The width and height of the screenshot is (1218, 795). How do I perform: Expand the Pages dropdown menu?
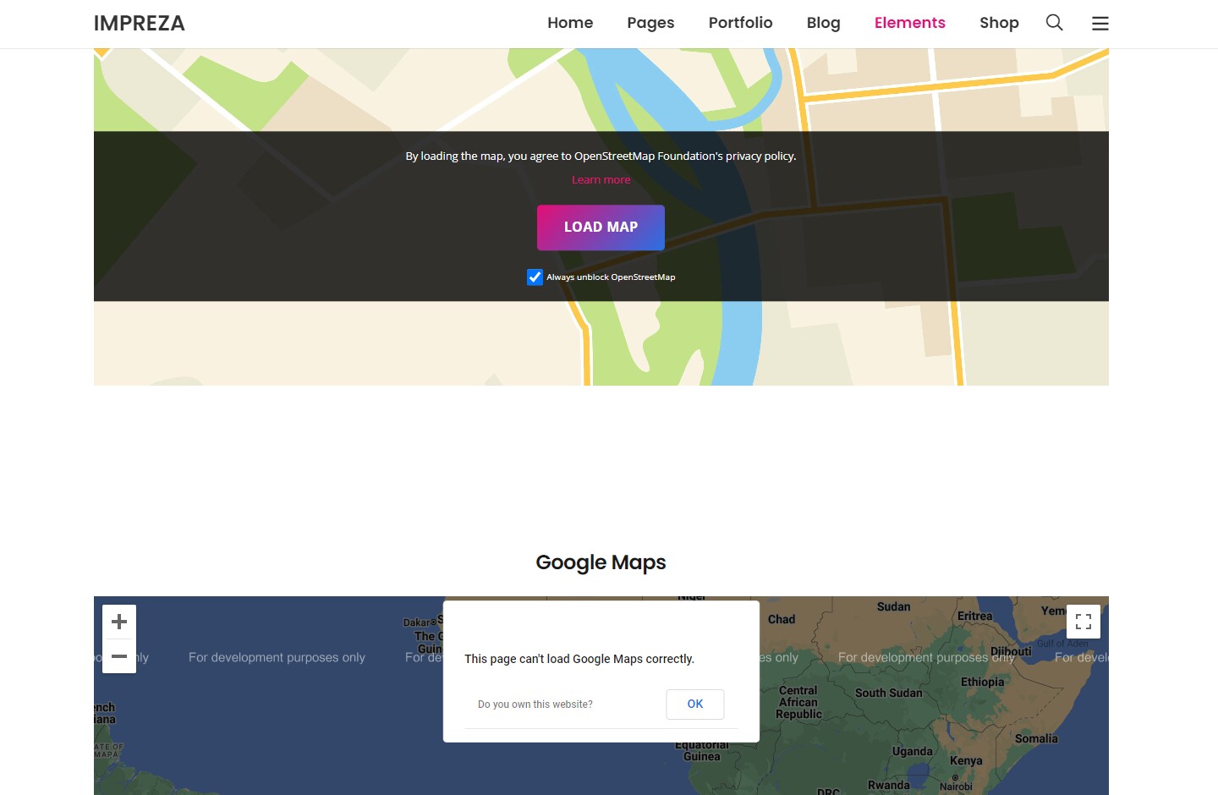tap(650, 23)
